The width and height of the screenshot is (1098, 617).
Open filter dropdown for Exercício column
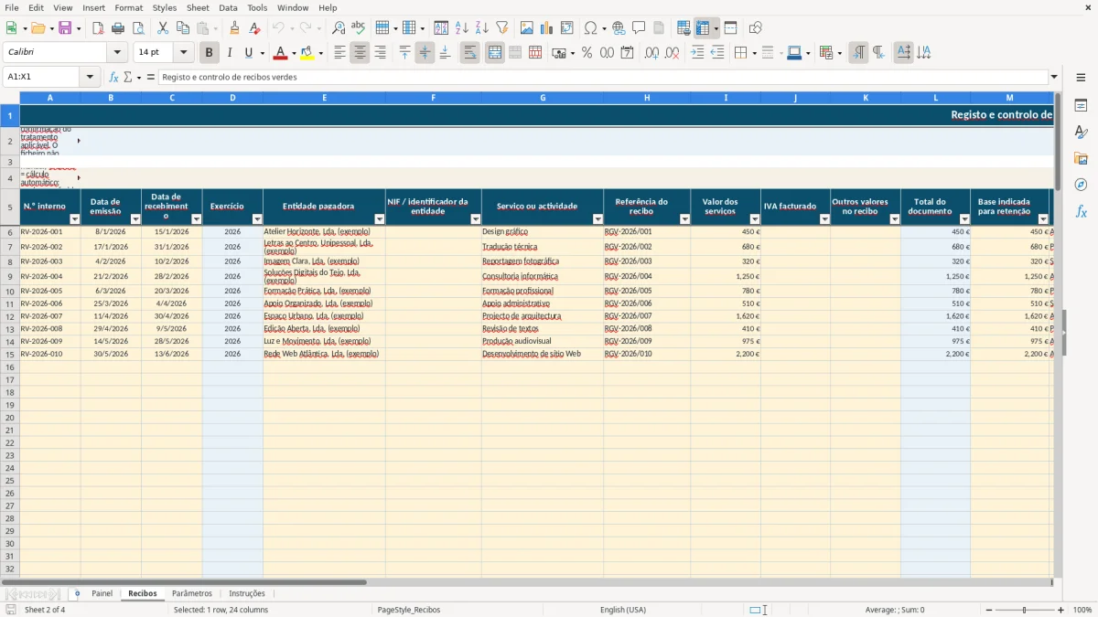257,219
